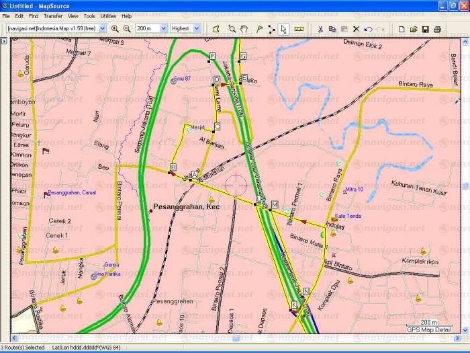Activate the Zoom tool in toolbar

[x=232, y=29]
